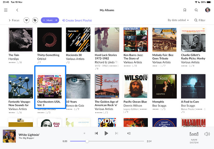
Task: Open the user profile avatar
Action: tap(207, 10)
